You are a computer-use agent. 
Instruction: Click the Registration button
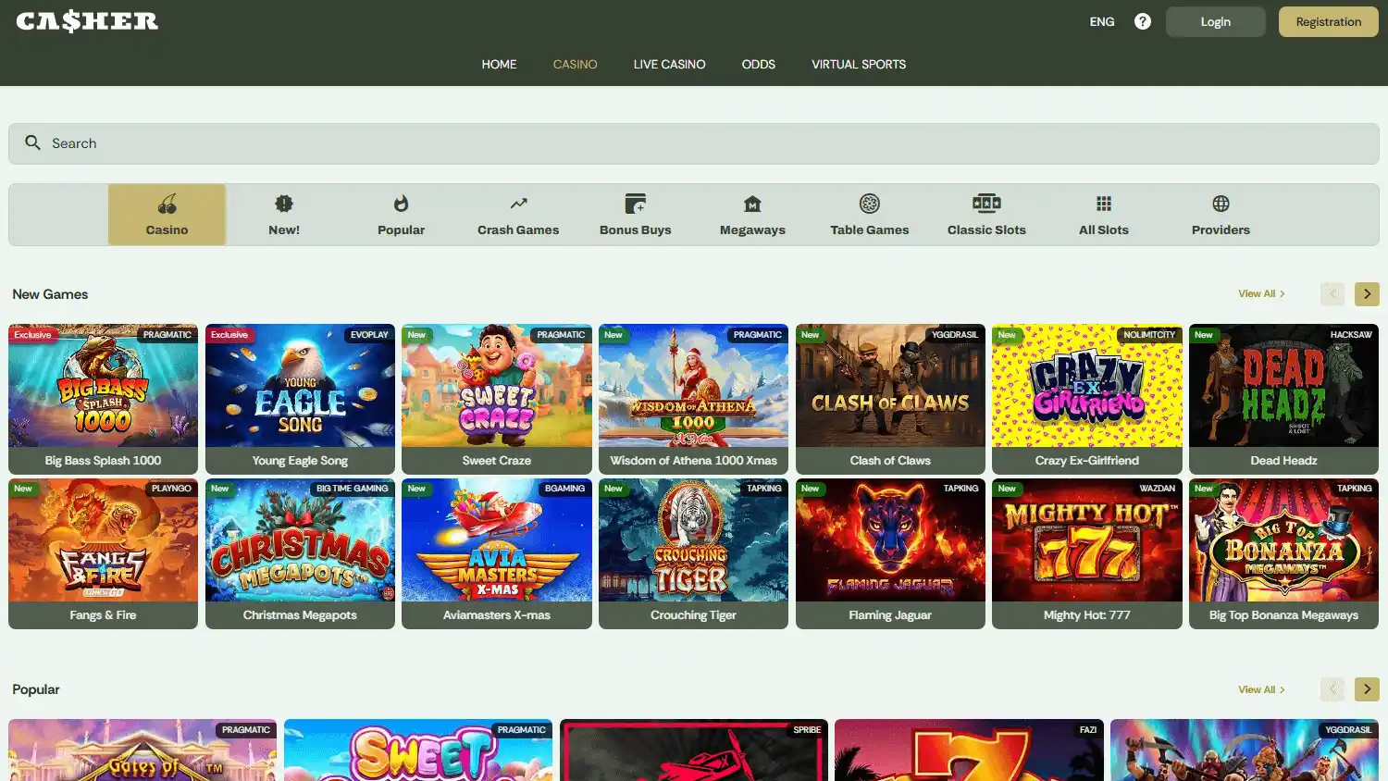pyautogui.click(x=1328, y=21)
